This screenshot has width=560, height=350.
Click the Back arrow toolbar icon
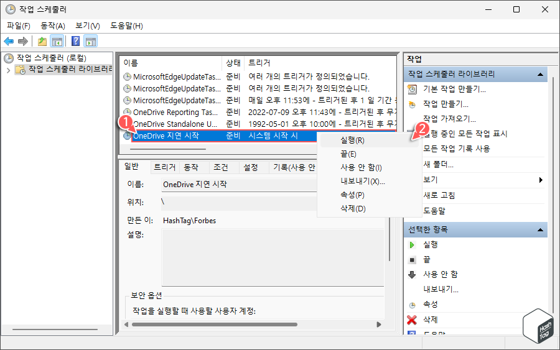click(9, 42)
